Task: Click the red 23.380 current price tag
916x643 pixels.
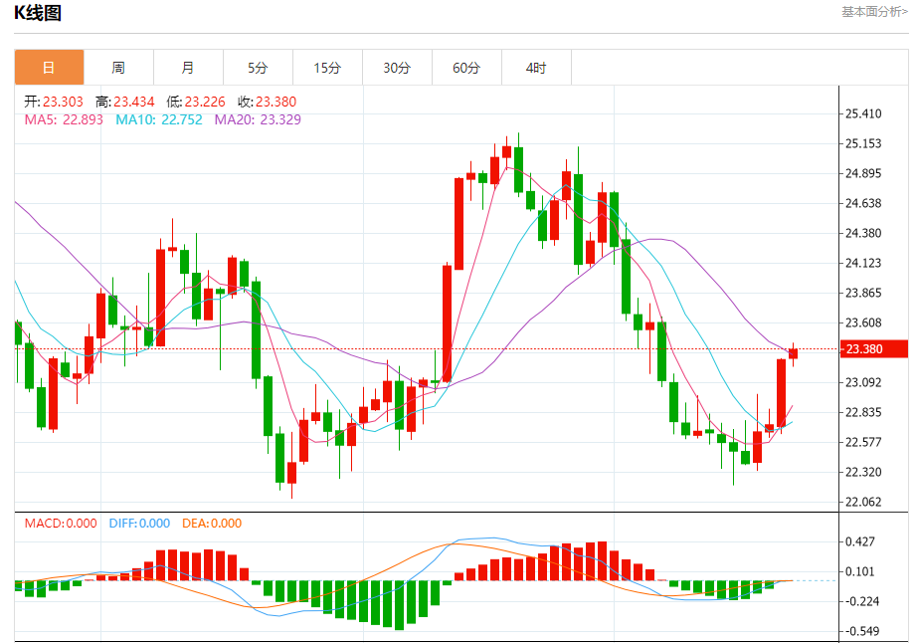Action: coord(874,349)
